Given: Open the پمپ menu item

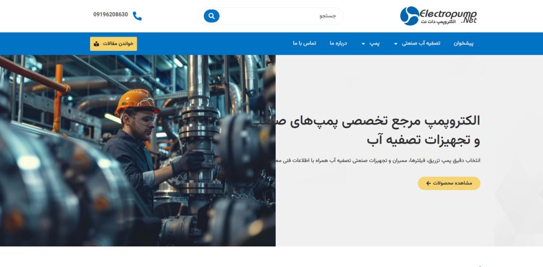Looking at the screenshot, I should point(374,43).
